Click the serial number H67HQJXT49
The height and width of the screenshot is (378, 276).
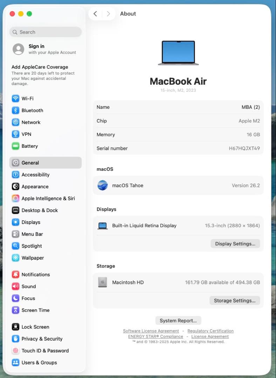pyautogui.click(x=244, y=148)
